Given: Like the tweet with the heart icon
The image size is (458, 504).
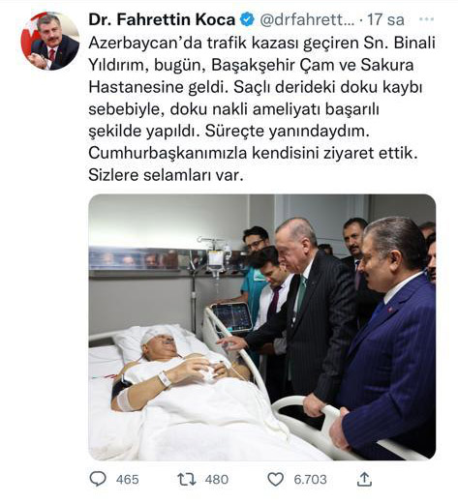Looking at the screenshot, I should click(276, 480).
